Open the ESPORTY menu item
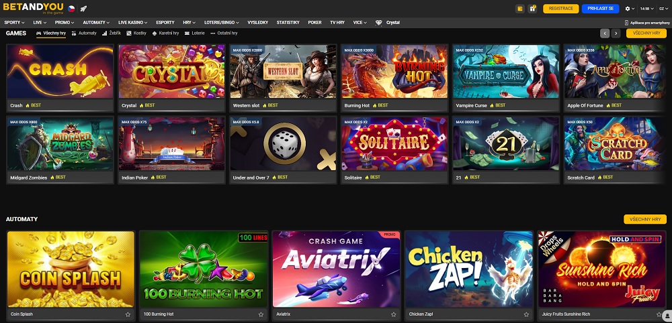Screen dimensions: 672x323 click(x=165, y=23)
